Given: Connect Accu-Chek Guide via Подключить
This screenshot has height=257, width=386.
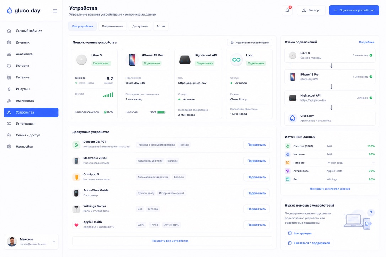Looking at the screenshot, I should pos(257,193).
